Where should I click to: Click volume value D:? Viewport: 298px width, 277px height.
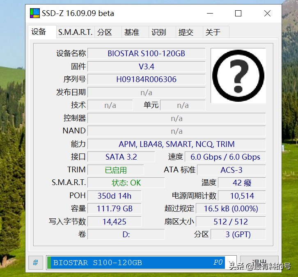pyautogui.click(x=126, y=234)
